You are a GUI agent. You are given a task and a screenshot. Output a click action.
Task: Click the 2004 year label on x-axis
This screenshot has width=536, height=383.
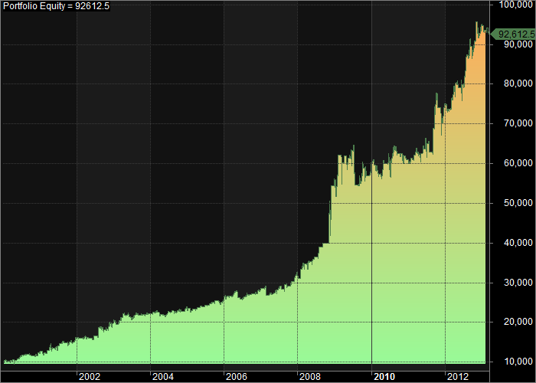pos(163,377)
